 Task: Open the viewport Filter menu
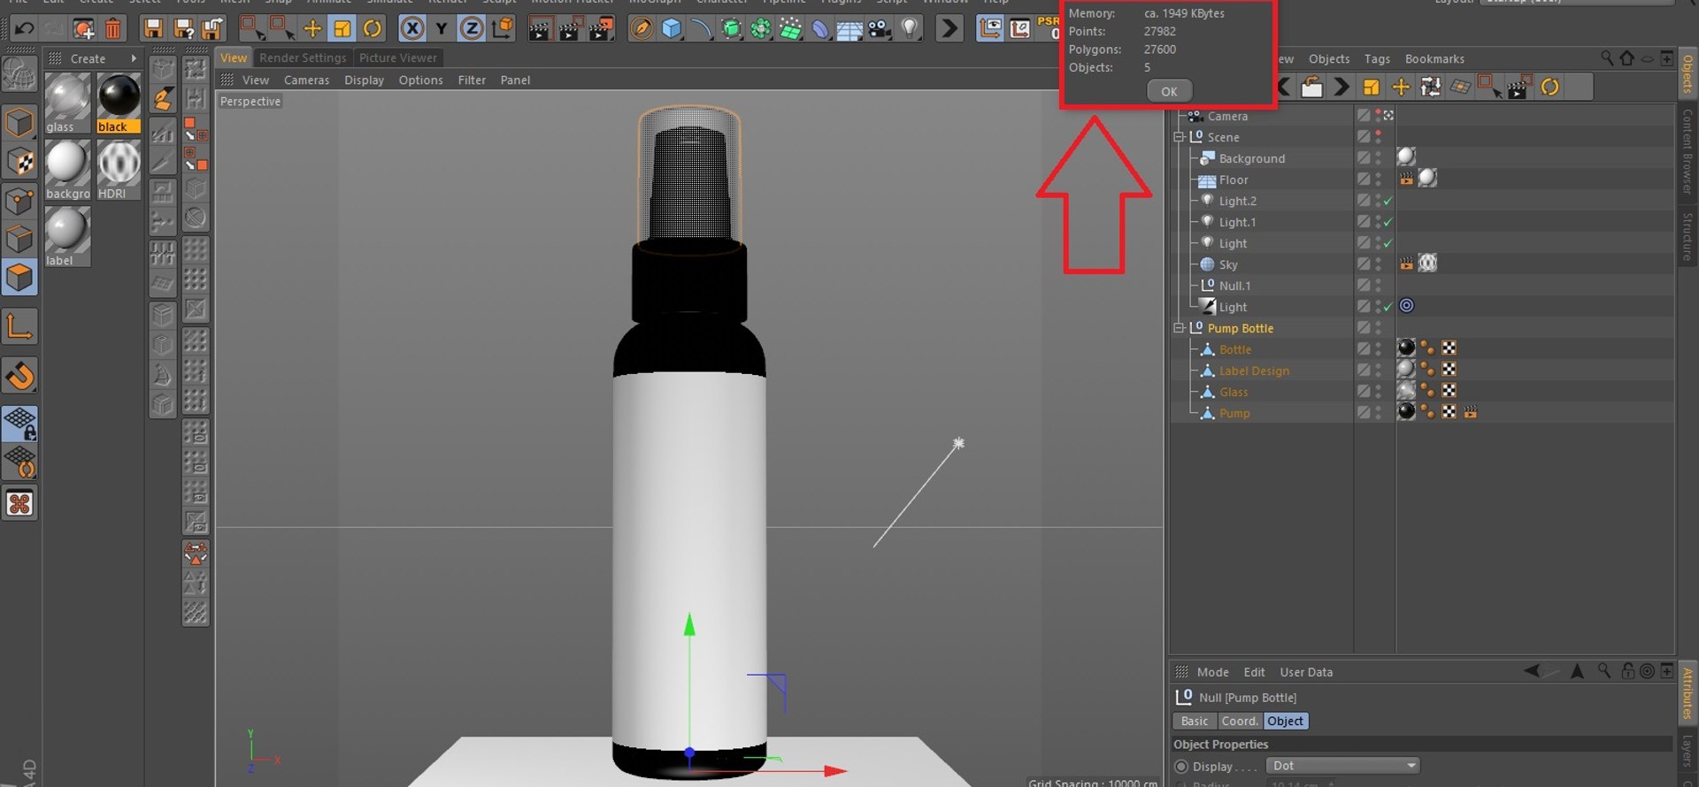point(472,80)
